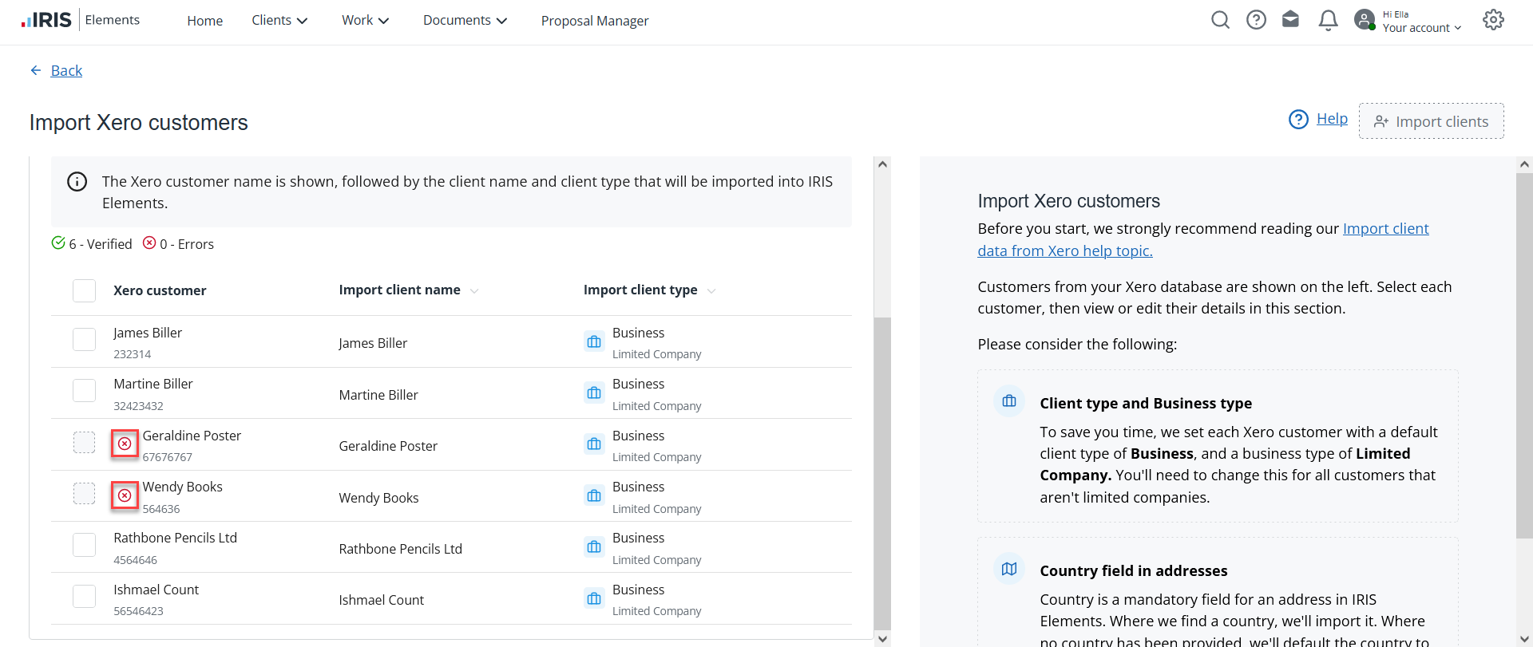Click the business icon in Rathbone Pencils Ltd row
The height and width of the screenshot is (647, 1533).
(x=594, y=547)
